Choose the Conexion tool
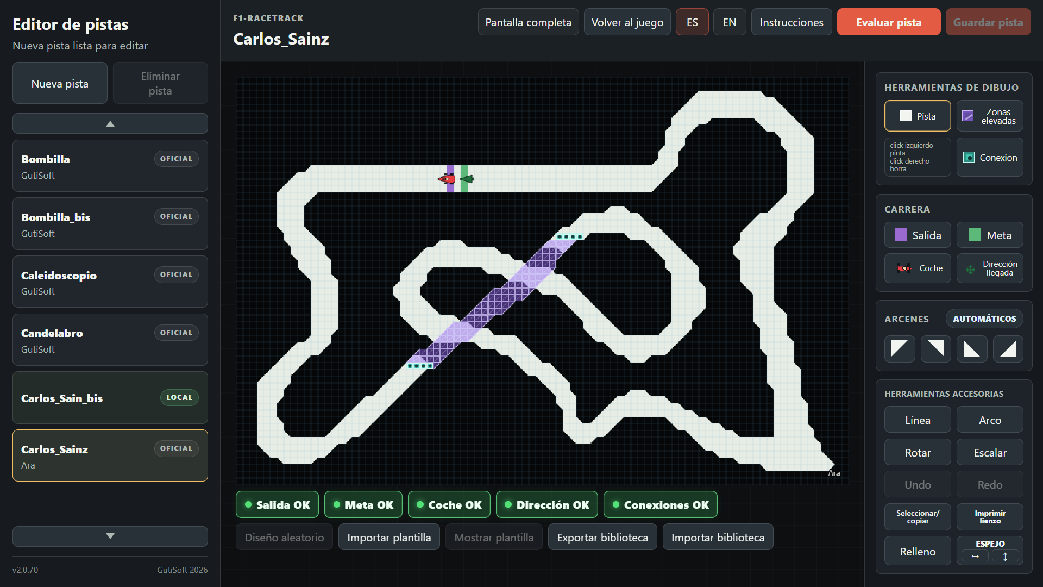Viewport: 1043px width, 587px height. (x=990, y=157)
